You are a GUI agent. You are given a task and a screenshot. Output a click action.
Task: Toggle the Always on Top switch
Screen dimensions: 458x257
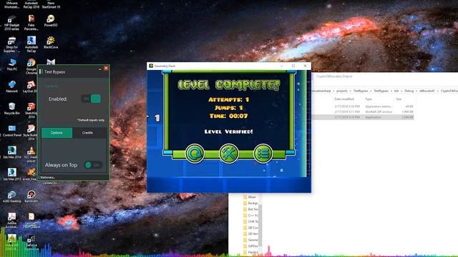[x=93, y=165]
